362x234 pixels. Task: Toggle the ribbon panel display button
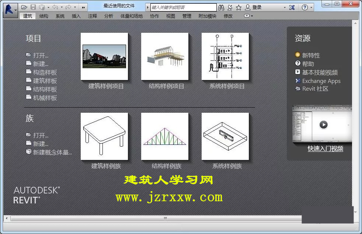[247, 16]
